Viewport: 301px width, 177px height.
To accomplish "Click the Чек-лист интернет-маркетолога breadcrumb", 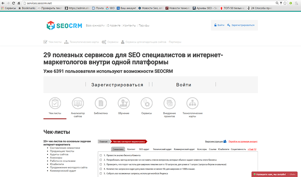I will click(x=129, y=141).
